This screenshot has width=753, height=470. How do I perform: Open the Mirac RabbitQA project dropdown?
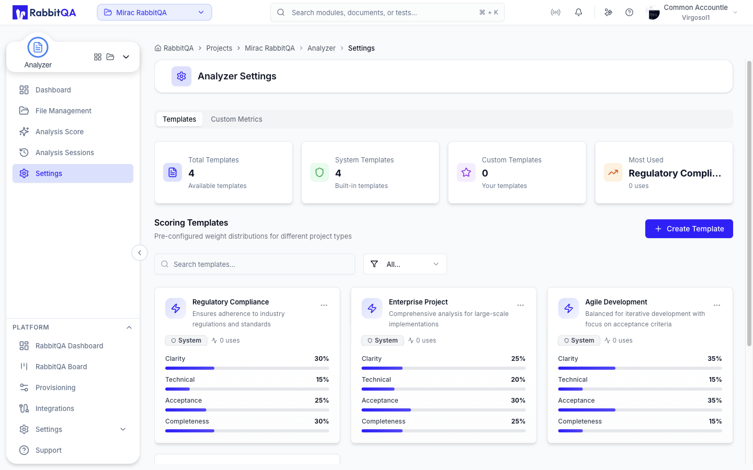[x=154, y=13]
